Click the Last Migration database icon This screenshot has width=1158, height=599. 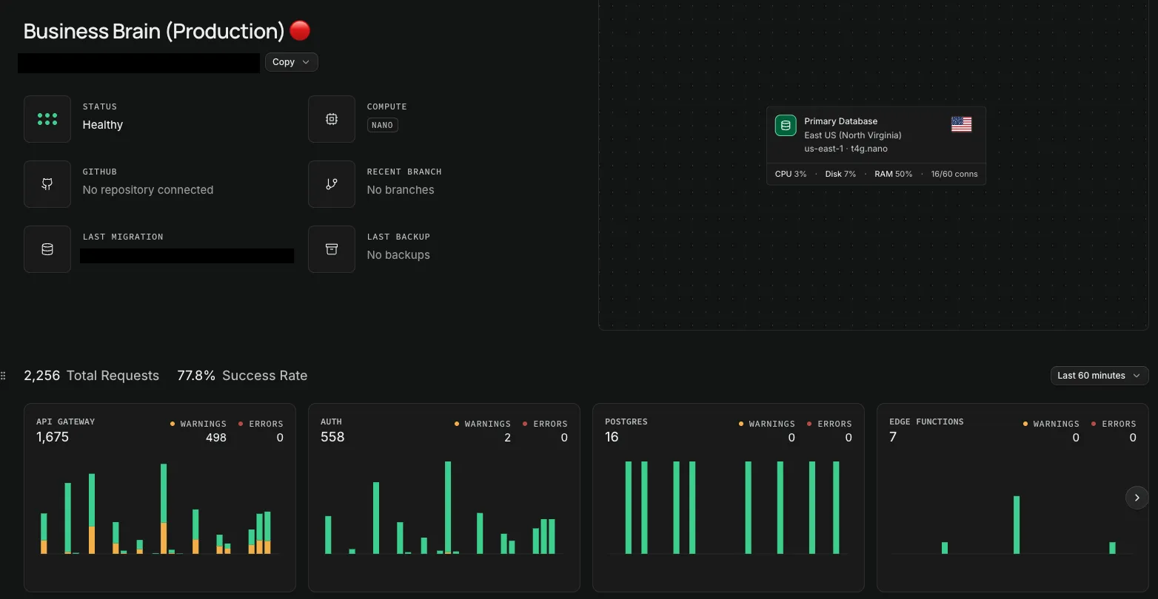pyautogui.click(x=47, y=249)
